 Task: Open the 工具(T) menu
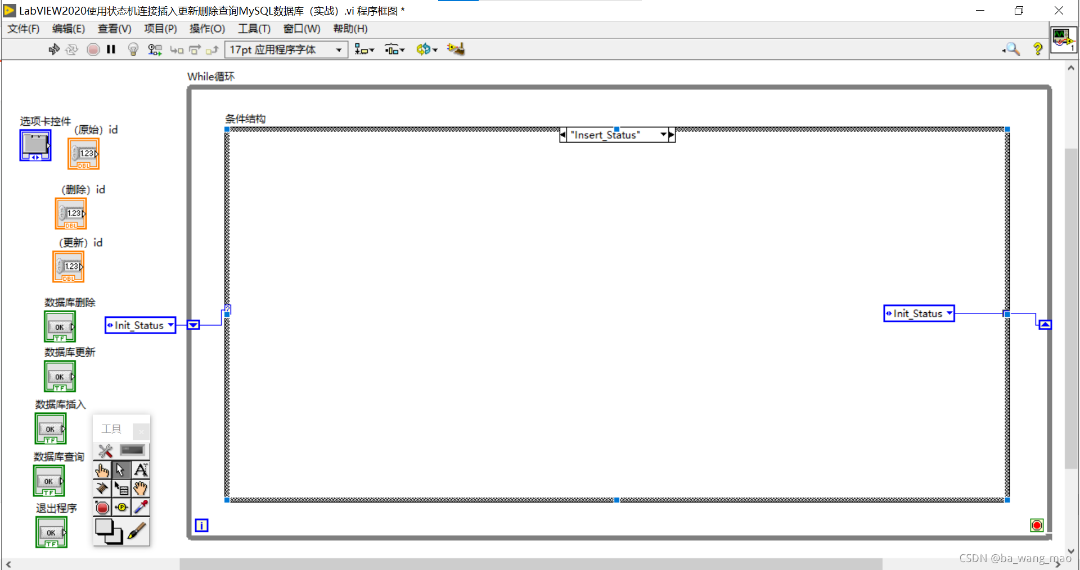click(x=254, y=29)
